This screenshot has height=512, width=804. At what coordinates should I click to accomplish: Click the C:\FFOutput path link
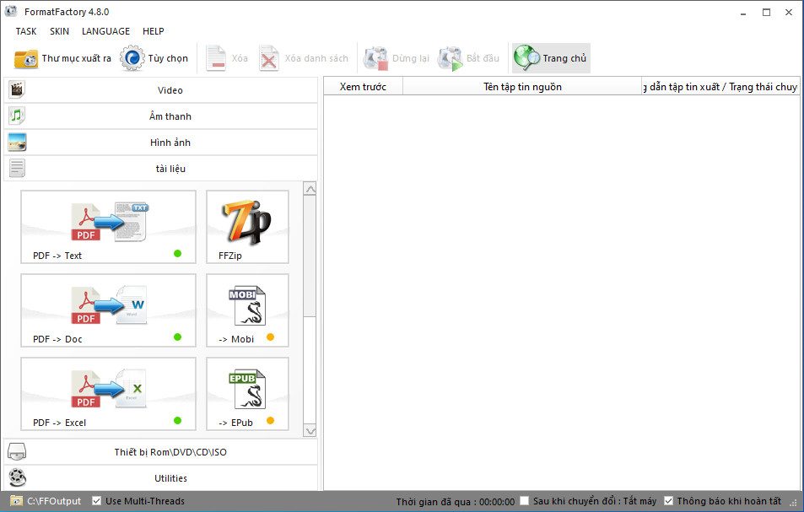(x=54, y=501)
